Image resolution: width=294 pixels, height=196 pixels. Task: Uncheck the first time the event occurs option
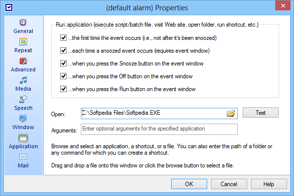pos(63,37)
